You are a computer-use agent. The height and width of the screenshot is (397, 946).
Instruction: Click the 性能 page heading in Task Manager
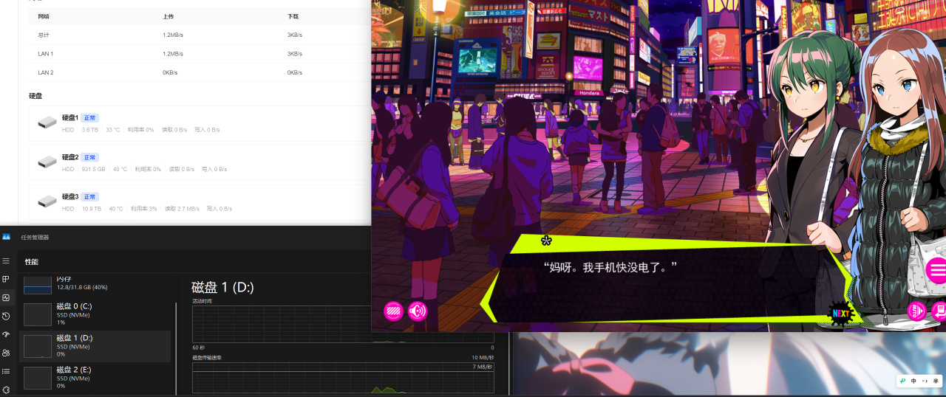31,262
